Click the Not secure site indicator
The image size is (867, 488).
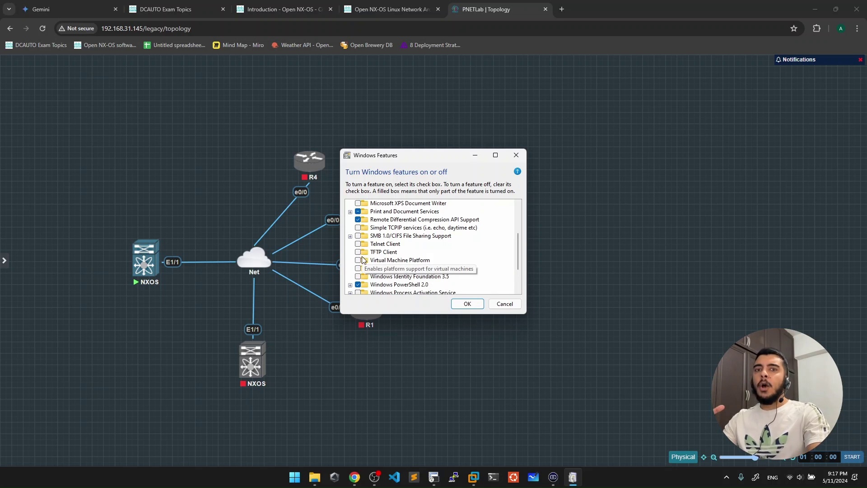[76, 28]
